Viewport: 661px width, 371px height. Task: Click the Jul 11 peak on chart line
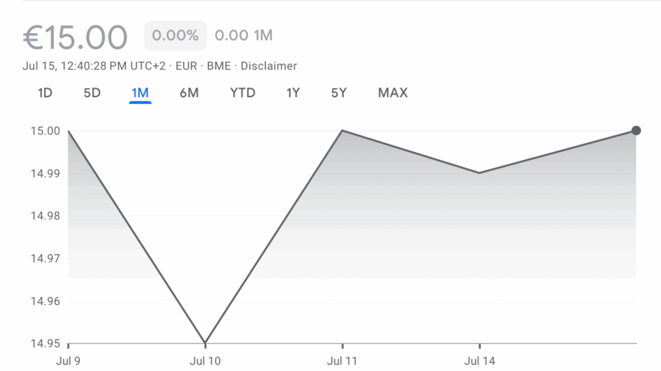(343, 130)
